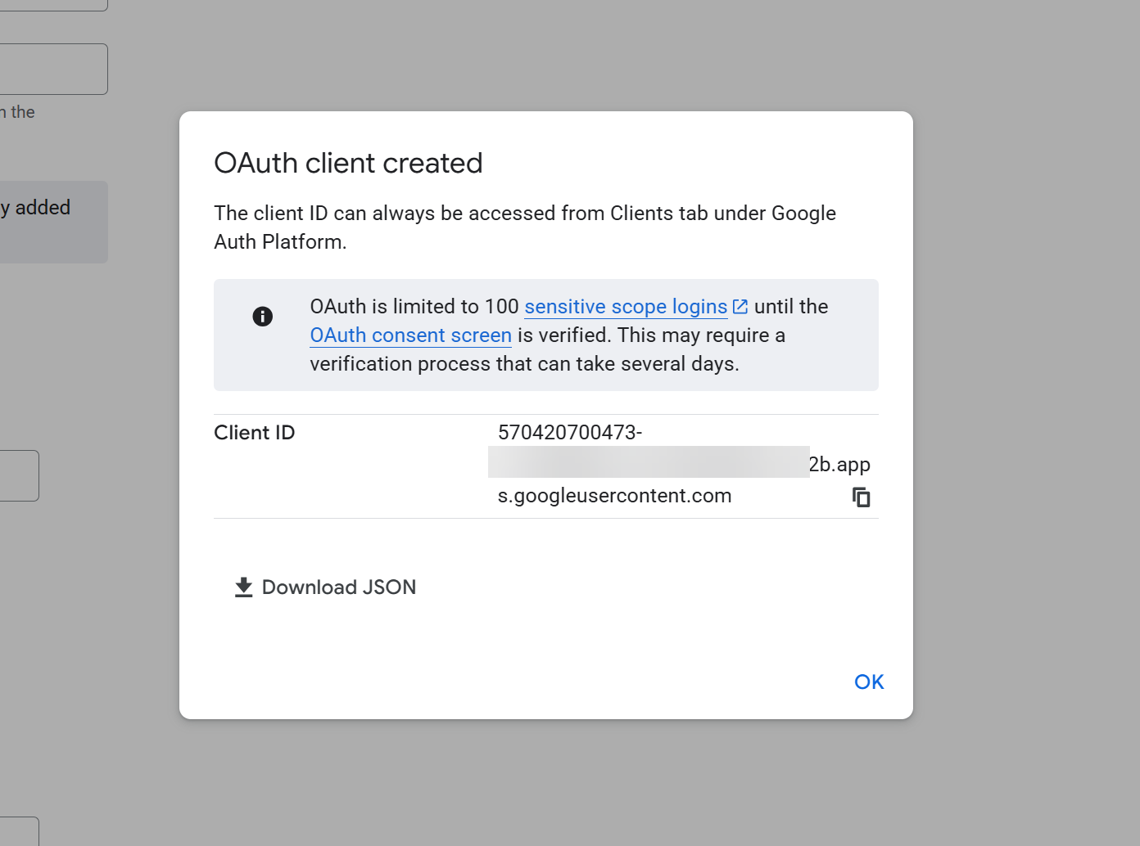Open the OAuth consent screen link
This screenshot has height=846, width=1140.
pos(410,335)
